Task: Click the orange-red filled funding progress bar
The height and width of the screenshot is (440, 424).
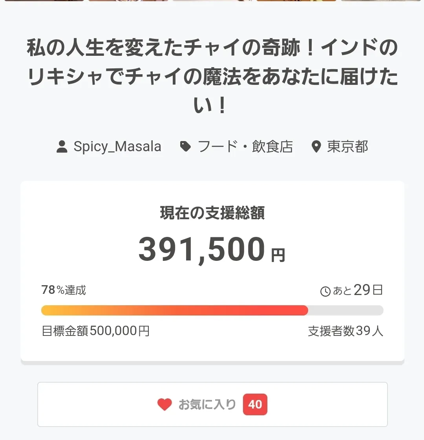Action: pyautogui.click(x=174, y=310)
